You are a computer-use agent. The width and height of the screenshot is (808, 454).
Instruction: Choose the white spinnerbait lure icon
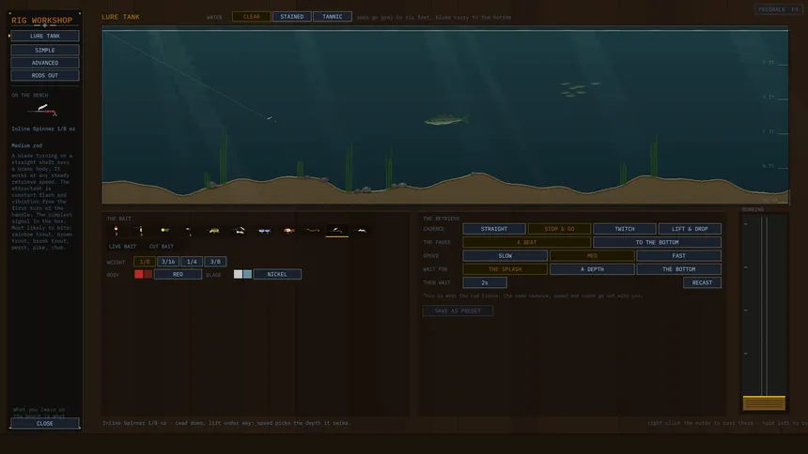click(239, 230)
